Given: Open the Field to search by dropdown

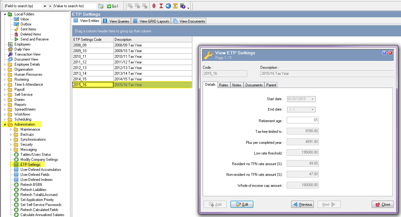Looking at the screenshot, I should 44,6.
